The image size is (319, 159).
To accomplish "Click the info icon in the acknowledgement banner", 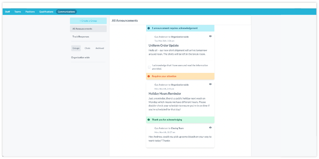I will (x=149, y=28).
